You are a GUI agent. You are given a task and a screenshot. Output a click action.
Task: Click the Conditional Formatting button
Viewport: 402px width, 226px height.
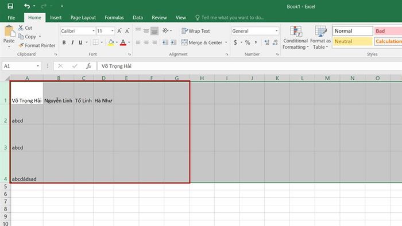[295, 37]
